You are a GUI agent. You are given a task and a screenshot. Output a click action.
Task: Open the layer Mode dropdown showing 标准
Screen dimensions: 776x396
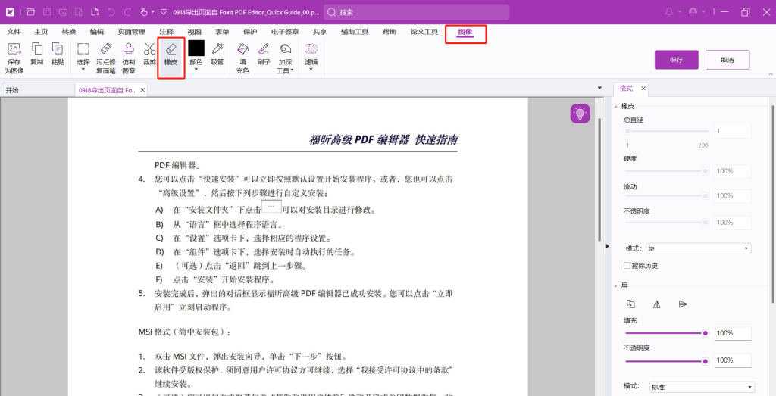[x=701, y=387]
